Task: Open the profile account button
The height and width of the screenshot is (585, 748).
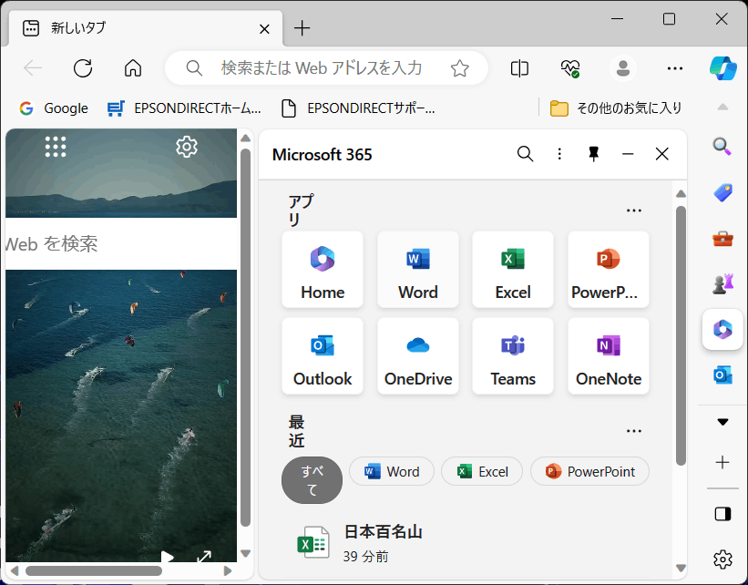Action: coord(623,68)
